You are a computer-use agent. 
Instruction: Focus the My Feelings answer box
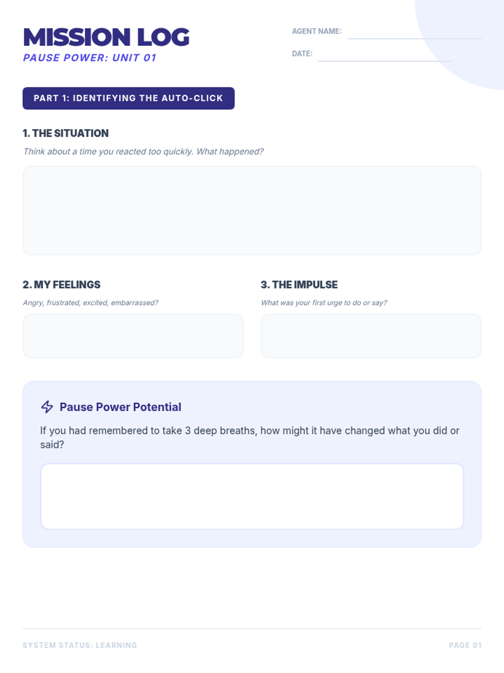point(133,336)
